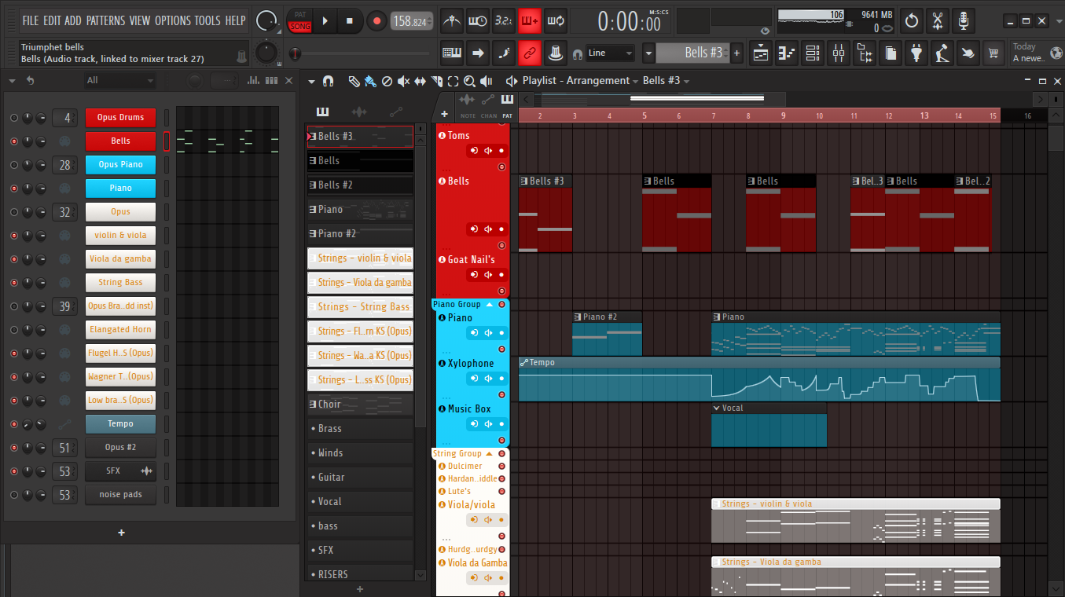The height and width of the screenshot is (597, 1065).
Task: Select the Playback tool in playlist toolbar
Action: tap(487, 81)
